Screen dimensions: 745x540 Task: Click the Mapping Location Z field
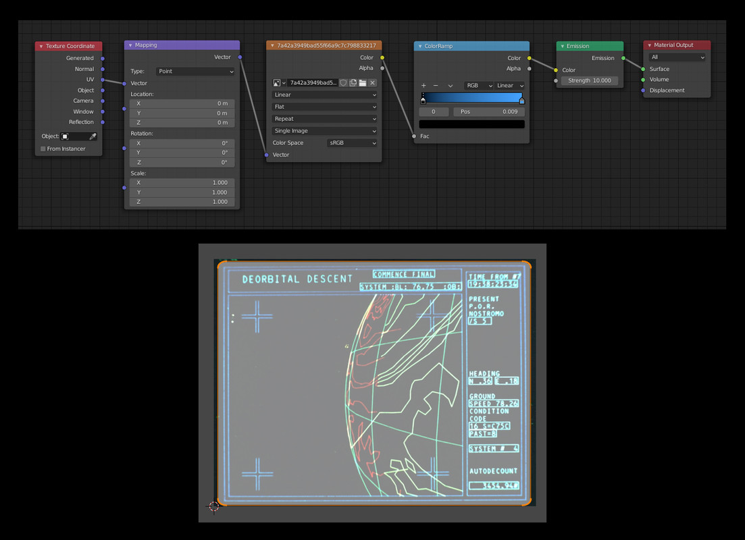tap(182, 123)
